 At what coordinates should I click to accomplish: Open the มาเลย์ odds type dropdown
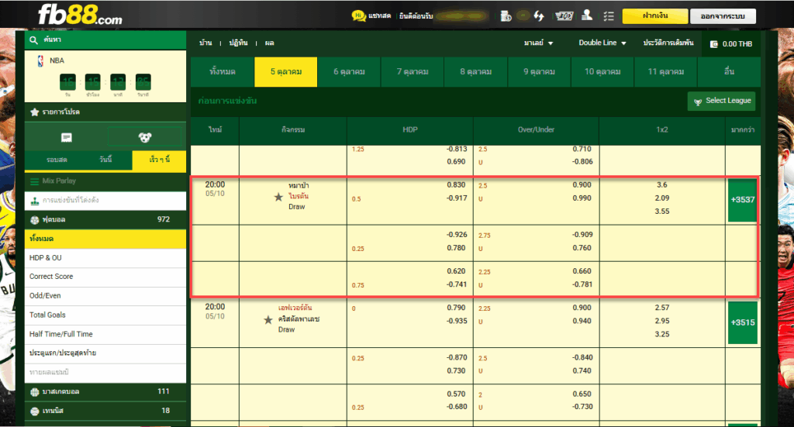click(x=538, y=43)
